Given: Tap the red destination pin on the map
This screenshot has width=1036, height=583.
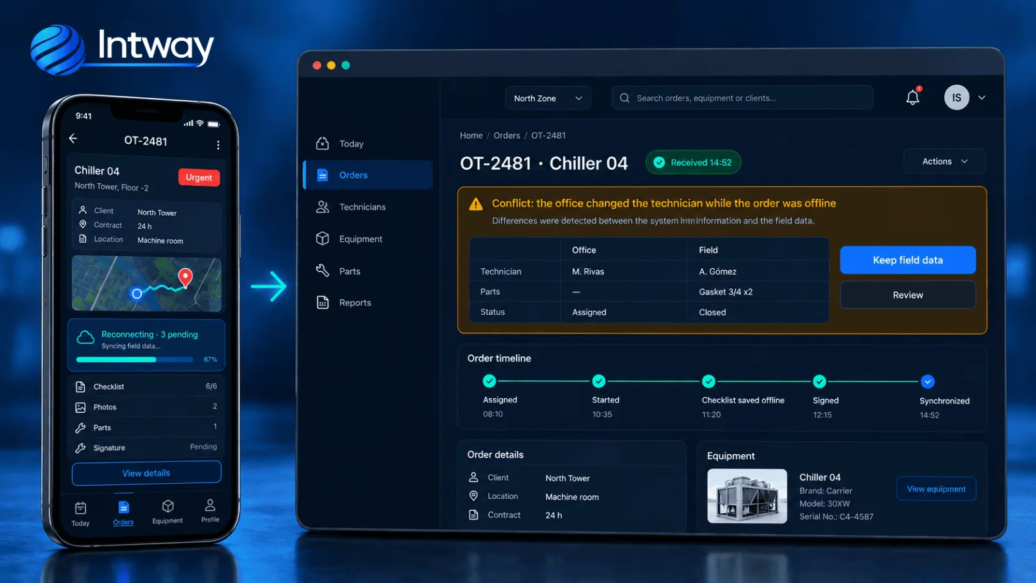Looking at the screenshot, I should 185,277.
